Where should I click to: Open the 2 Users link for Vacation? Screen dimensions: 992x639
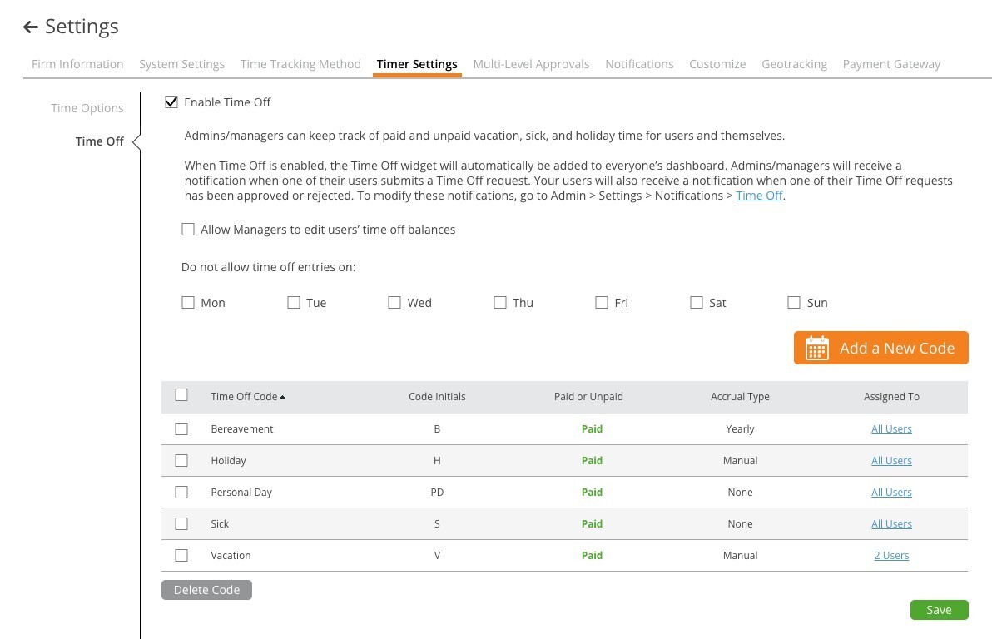(x=891, y=556)
